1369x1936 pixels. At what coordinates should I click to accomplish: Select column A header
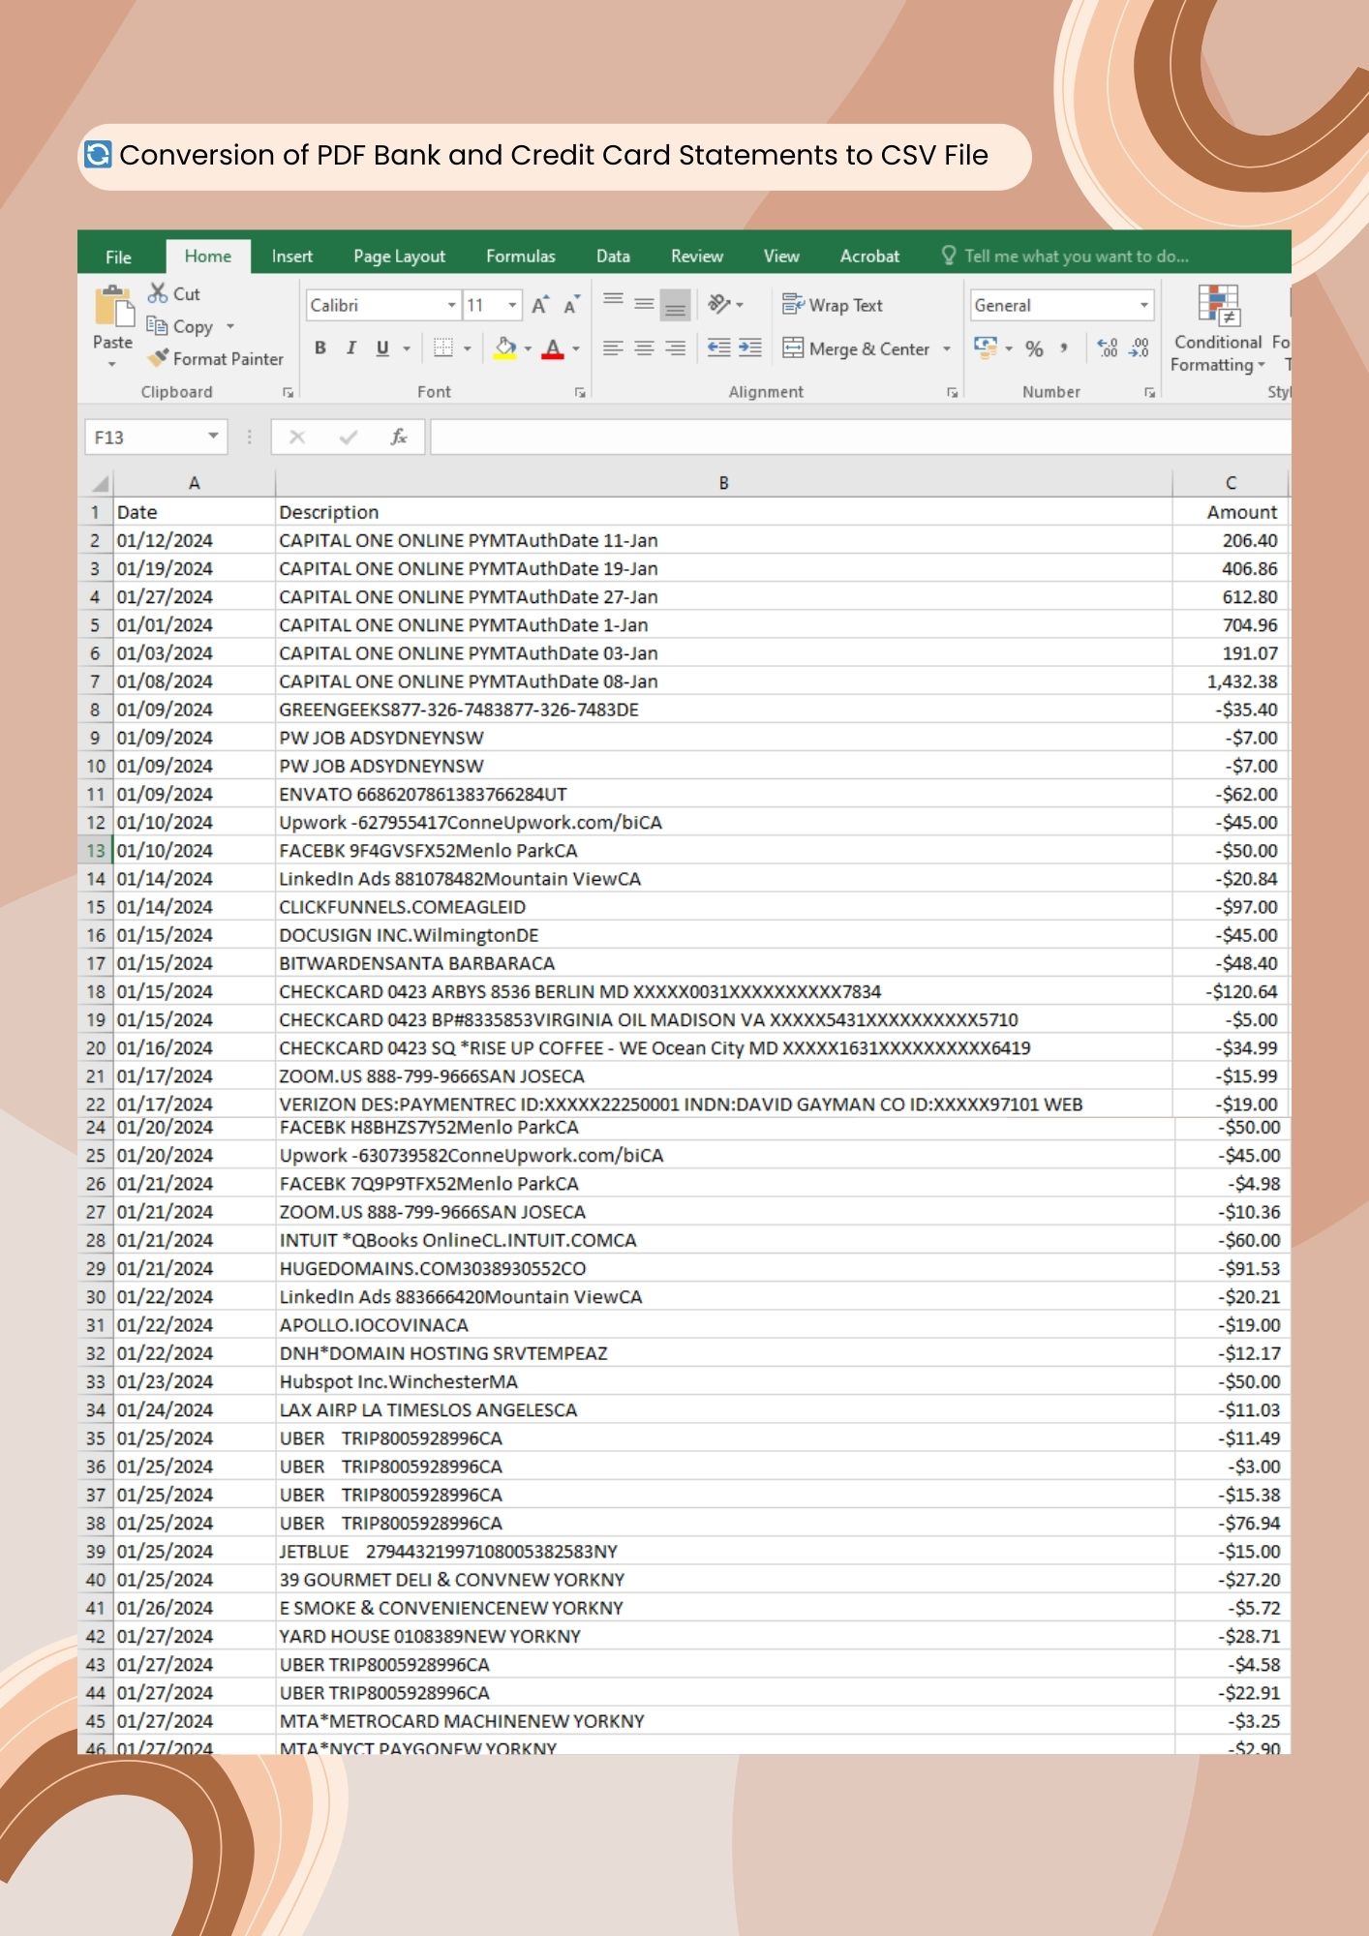click(x=194, y=483)
